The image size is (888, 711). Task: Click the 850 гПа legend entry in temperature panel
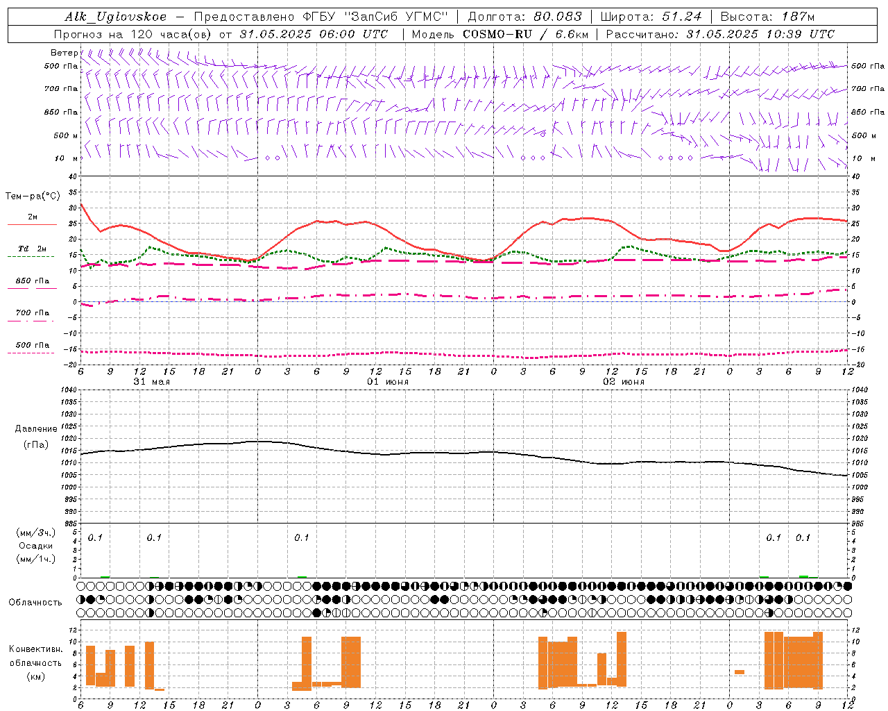click(33, 281)
